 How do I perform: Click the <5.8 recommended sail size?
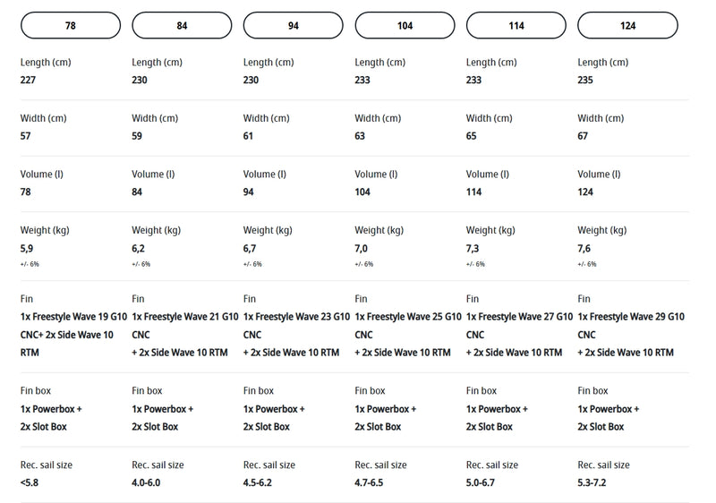[x=30, y=483]
